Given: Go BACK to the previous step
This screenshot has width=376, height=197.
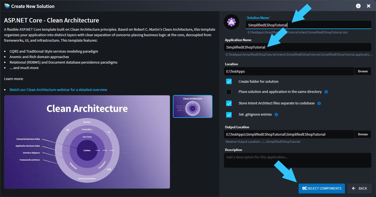Looking at the screenshot, I should coord(360,189).
